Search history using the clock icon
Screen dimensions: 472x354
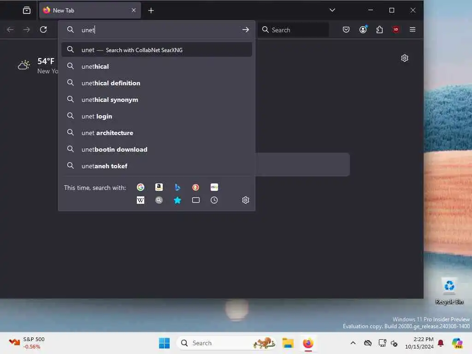(x=214, y=200)
